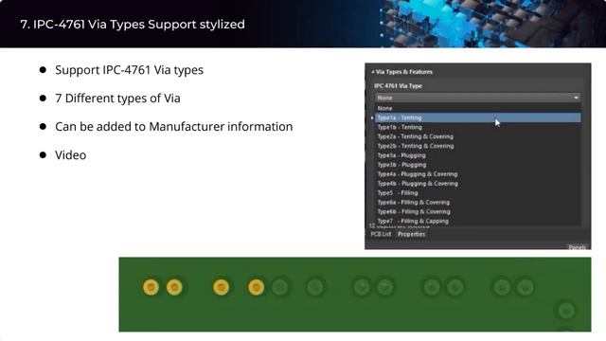Viewport: 606px width, 341px height.
Task: Choose Type1b - Tenting option
Action: point(478,127)
